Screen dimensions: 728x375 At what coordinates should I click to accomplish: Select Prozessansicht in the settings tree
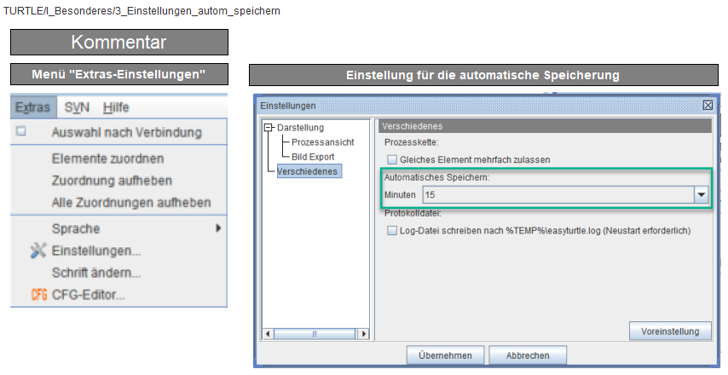(x=322, y=142)
